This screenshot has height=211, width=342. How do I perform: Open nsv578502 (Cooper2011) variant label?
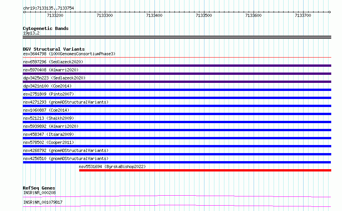tap(48, 142)
